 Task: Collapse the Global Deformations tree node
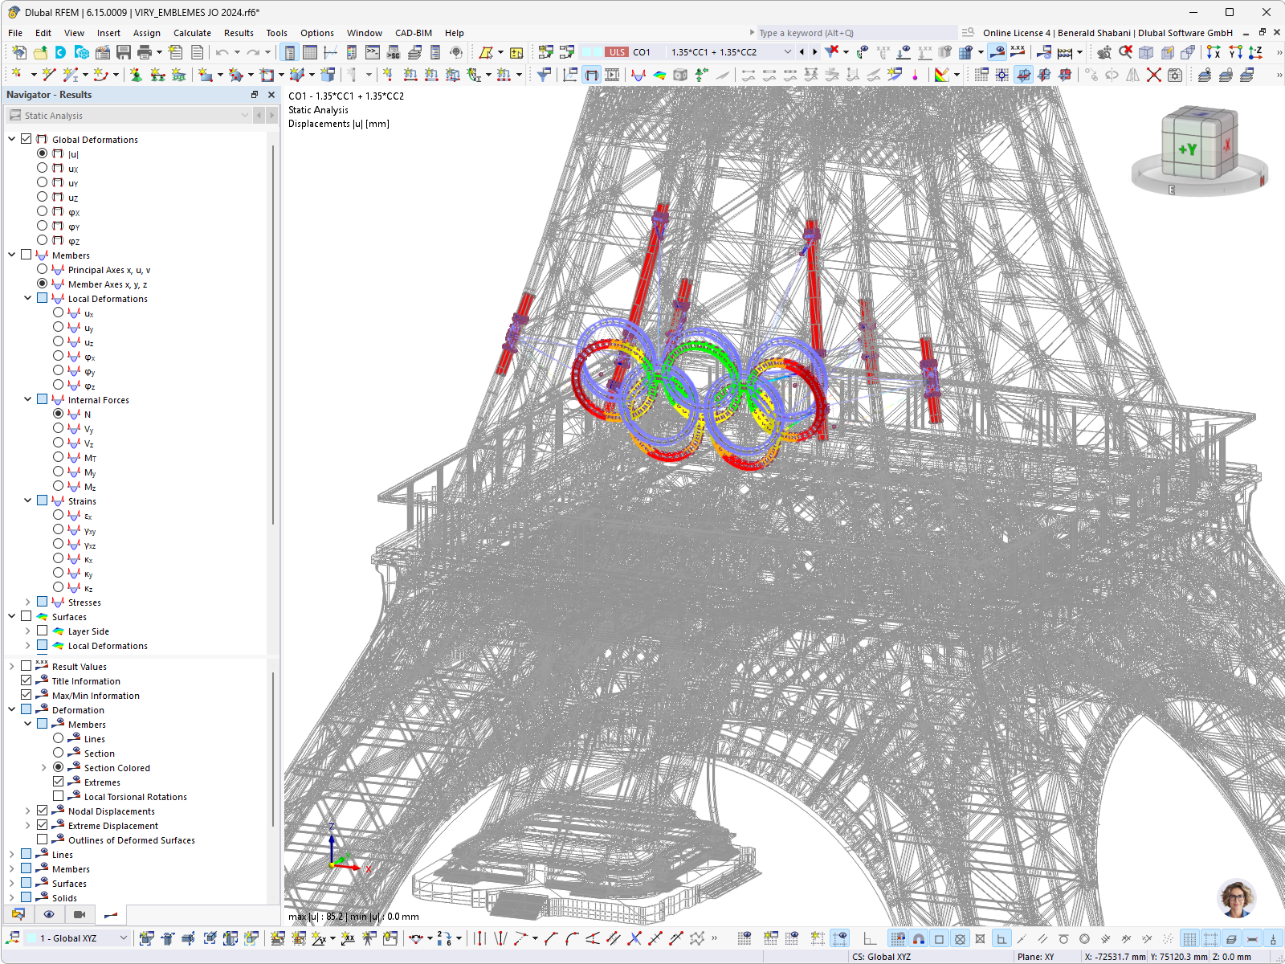12,139
